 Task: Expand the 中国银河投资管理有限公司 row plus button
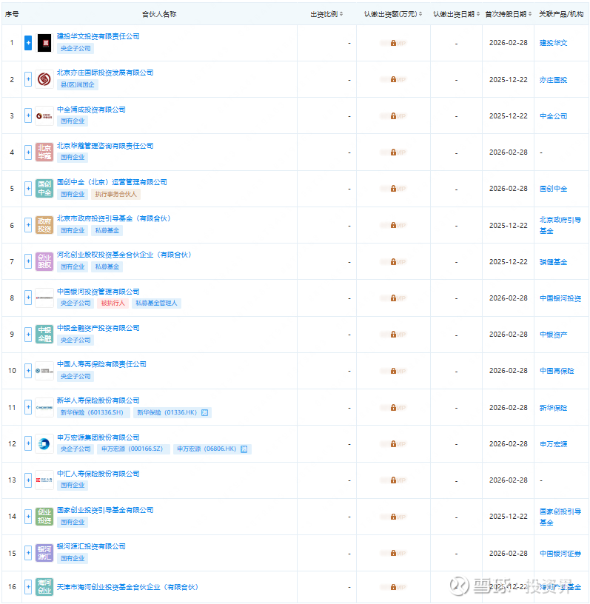pyautogui.click(x=28, y=298)
